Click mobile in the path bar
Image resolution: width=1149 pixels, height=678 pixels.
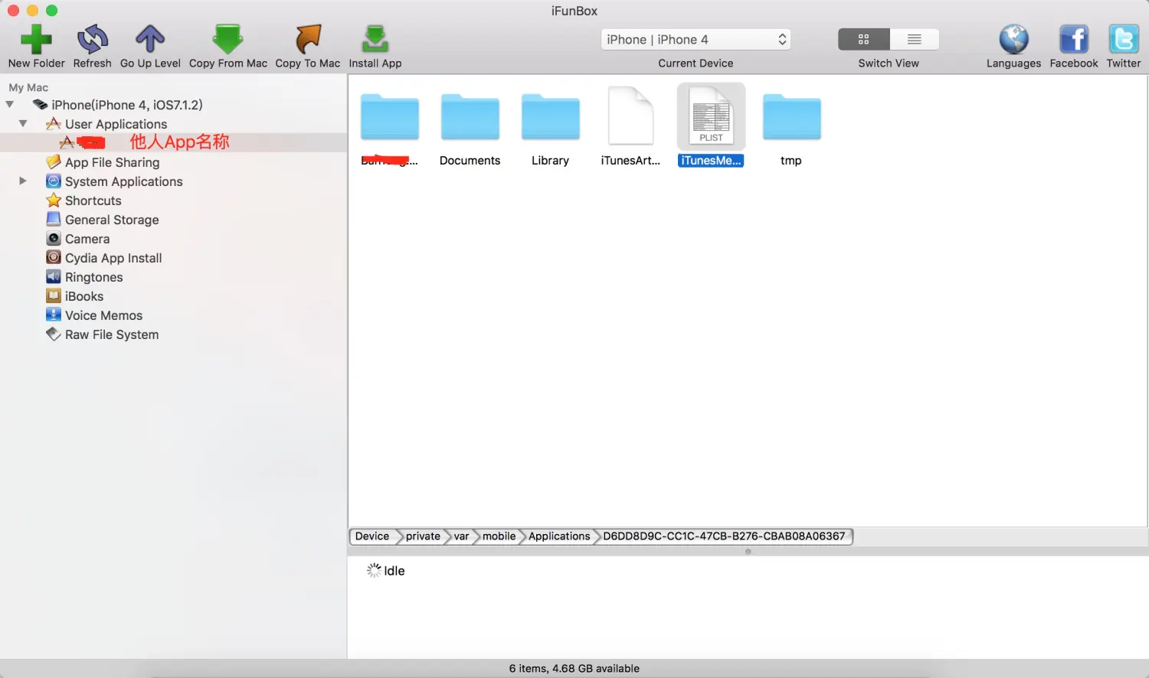499,536
